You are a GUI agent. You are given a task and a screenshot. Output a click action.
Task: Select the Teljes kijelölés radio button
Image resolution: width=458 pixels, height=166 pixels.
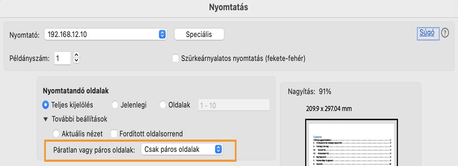[x=46, y=105]
